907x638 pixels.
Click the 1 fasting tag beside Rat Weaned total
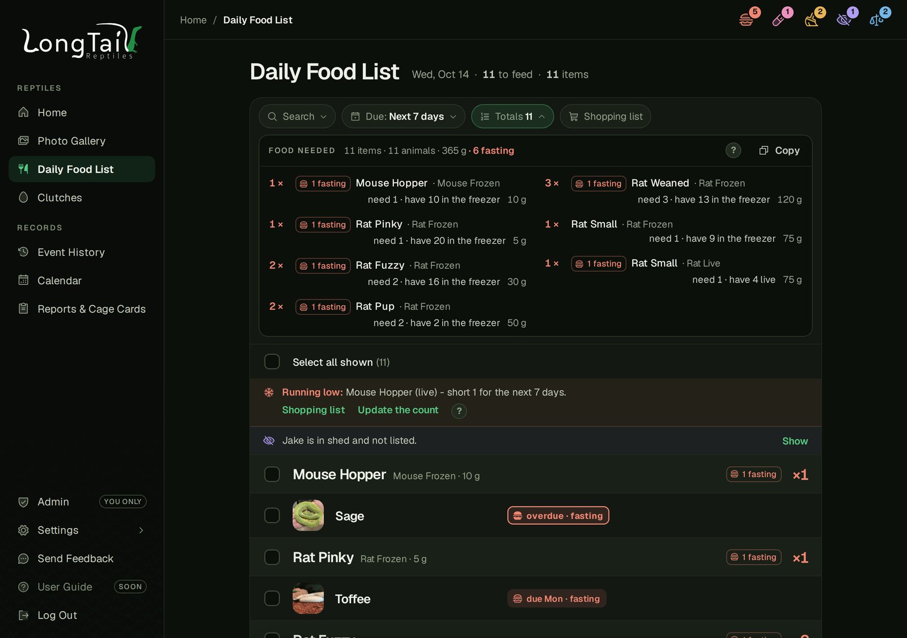tap(599, 184)
